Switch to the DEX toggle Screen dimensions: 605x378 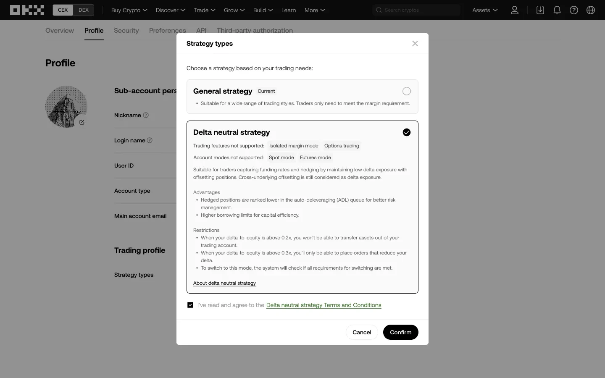84,10
